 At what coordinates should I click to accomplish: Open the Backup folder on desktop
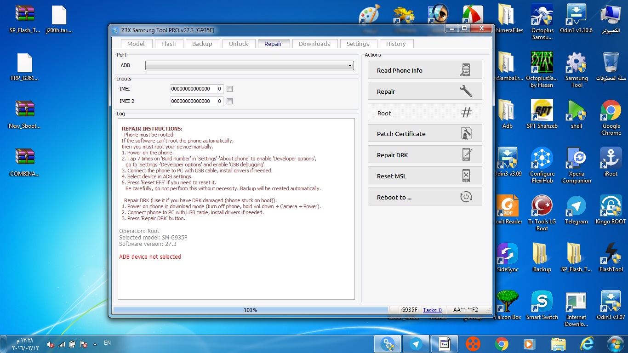(542, 257)
